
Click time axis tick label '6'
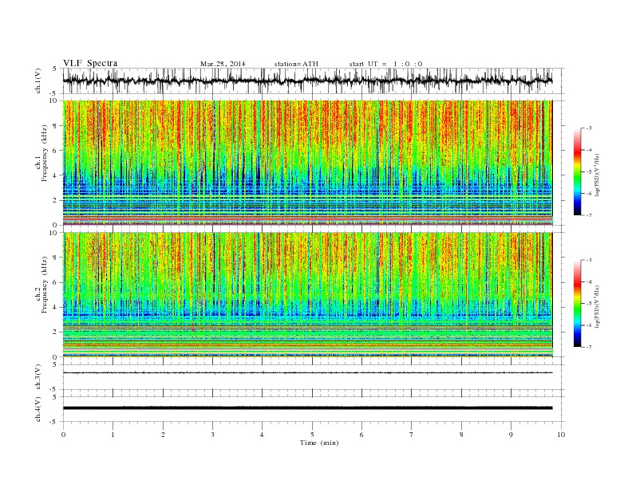[x=361, y=435]
